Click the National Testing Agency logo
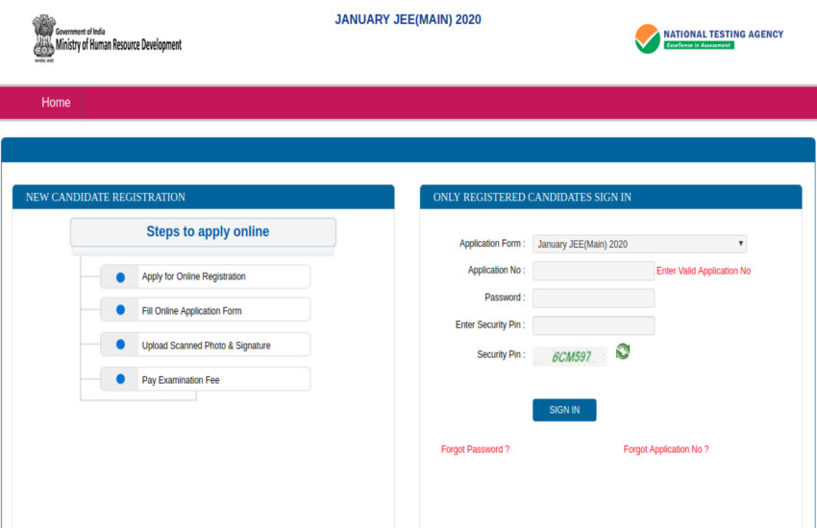Viewport: 817px width, 528px height. tap(708, 39)
